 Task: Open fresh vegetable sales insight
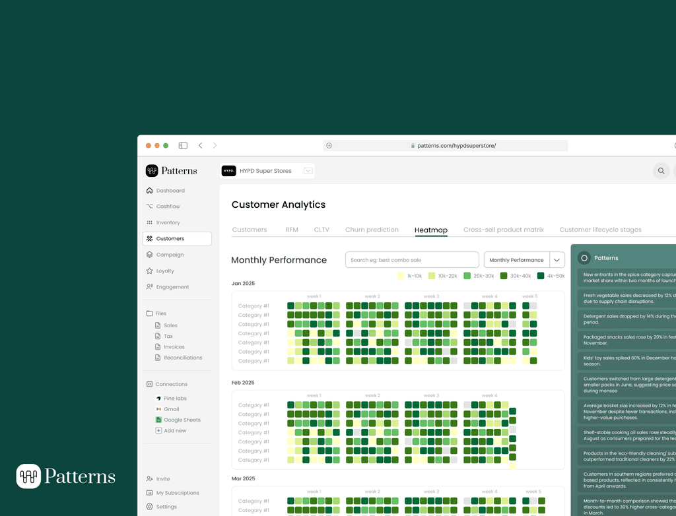627,298
